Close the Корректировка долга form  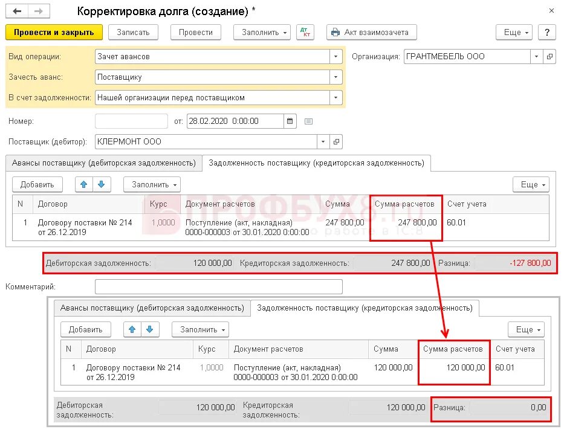point(551,11)
